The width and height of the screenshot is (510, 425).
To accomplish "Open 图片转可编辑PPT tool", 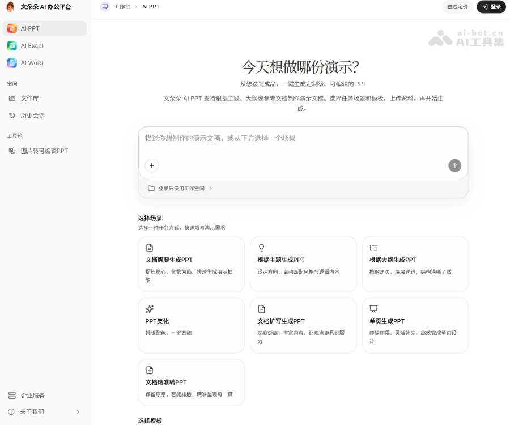I will coord(45,151).
